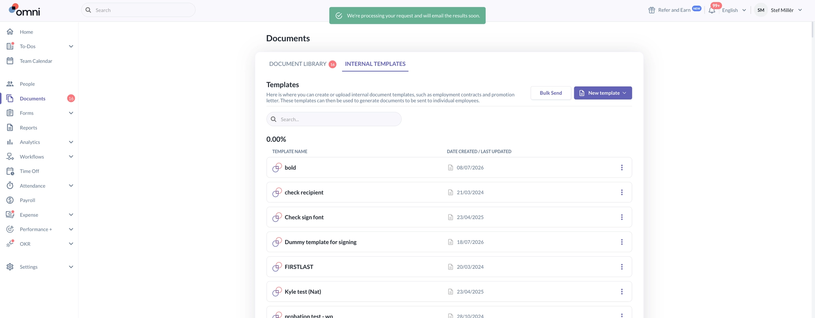
Task: Click the notifications bell icon
Action: point(712,10)
